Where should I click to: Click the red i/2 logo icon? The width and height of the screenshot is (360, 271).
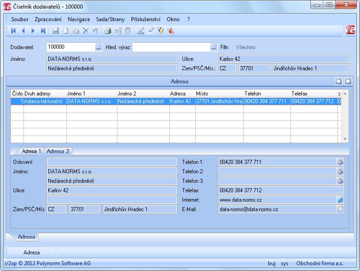(350, 30)
